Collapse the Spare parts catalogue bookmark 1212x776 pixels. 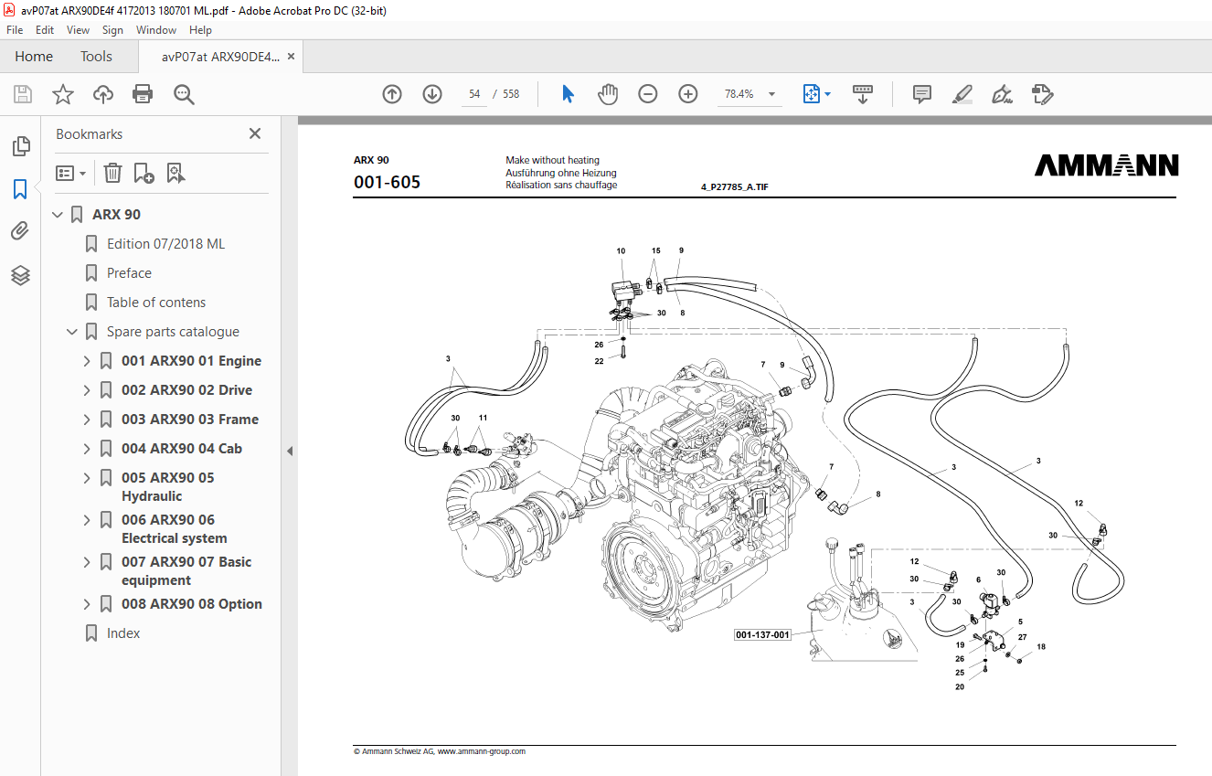pos(73,332)
